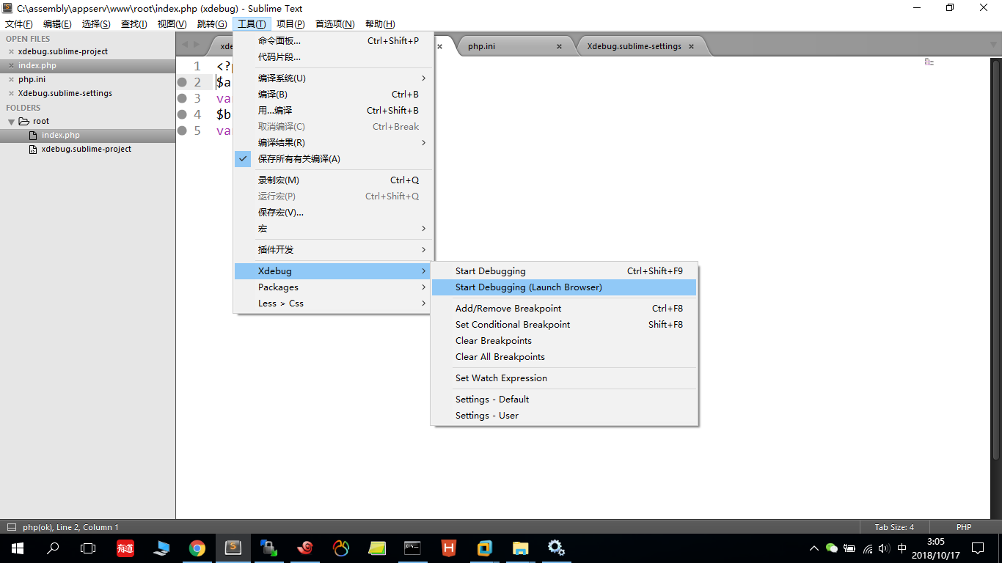Open 编辑(E) menu

tap(57, 24)
